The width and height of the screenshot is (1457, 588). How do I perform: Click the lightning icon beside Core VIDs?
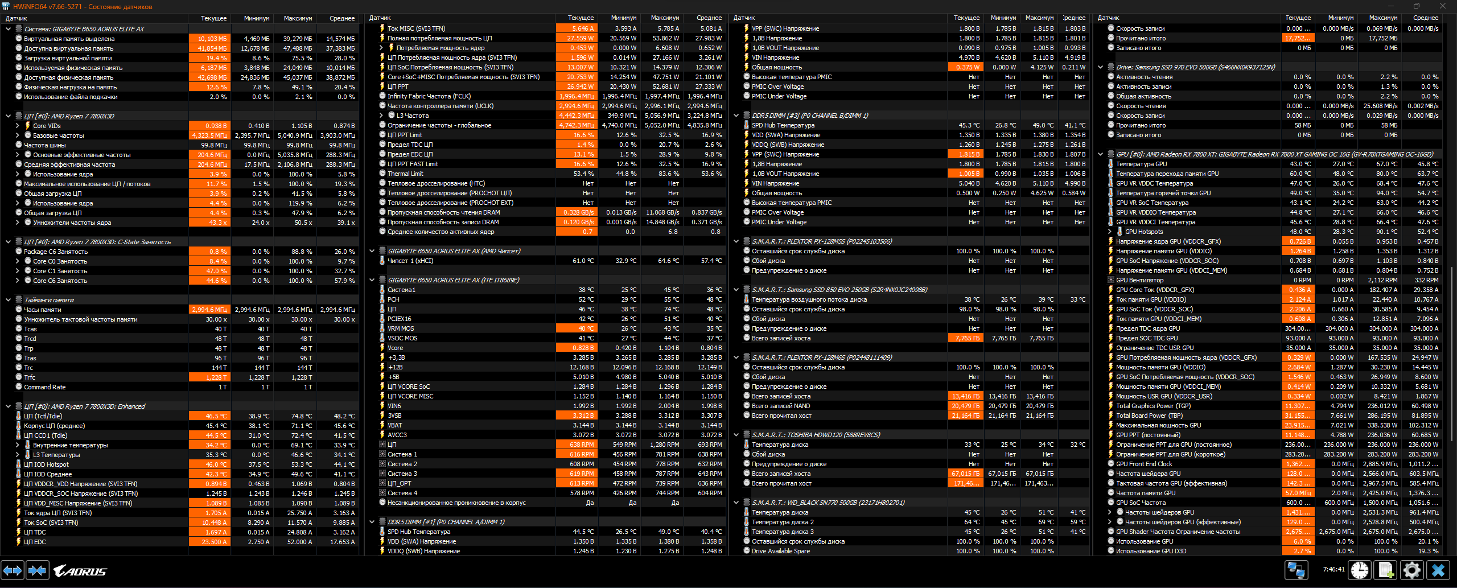(x=27, y=126)
